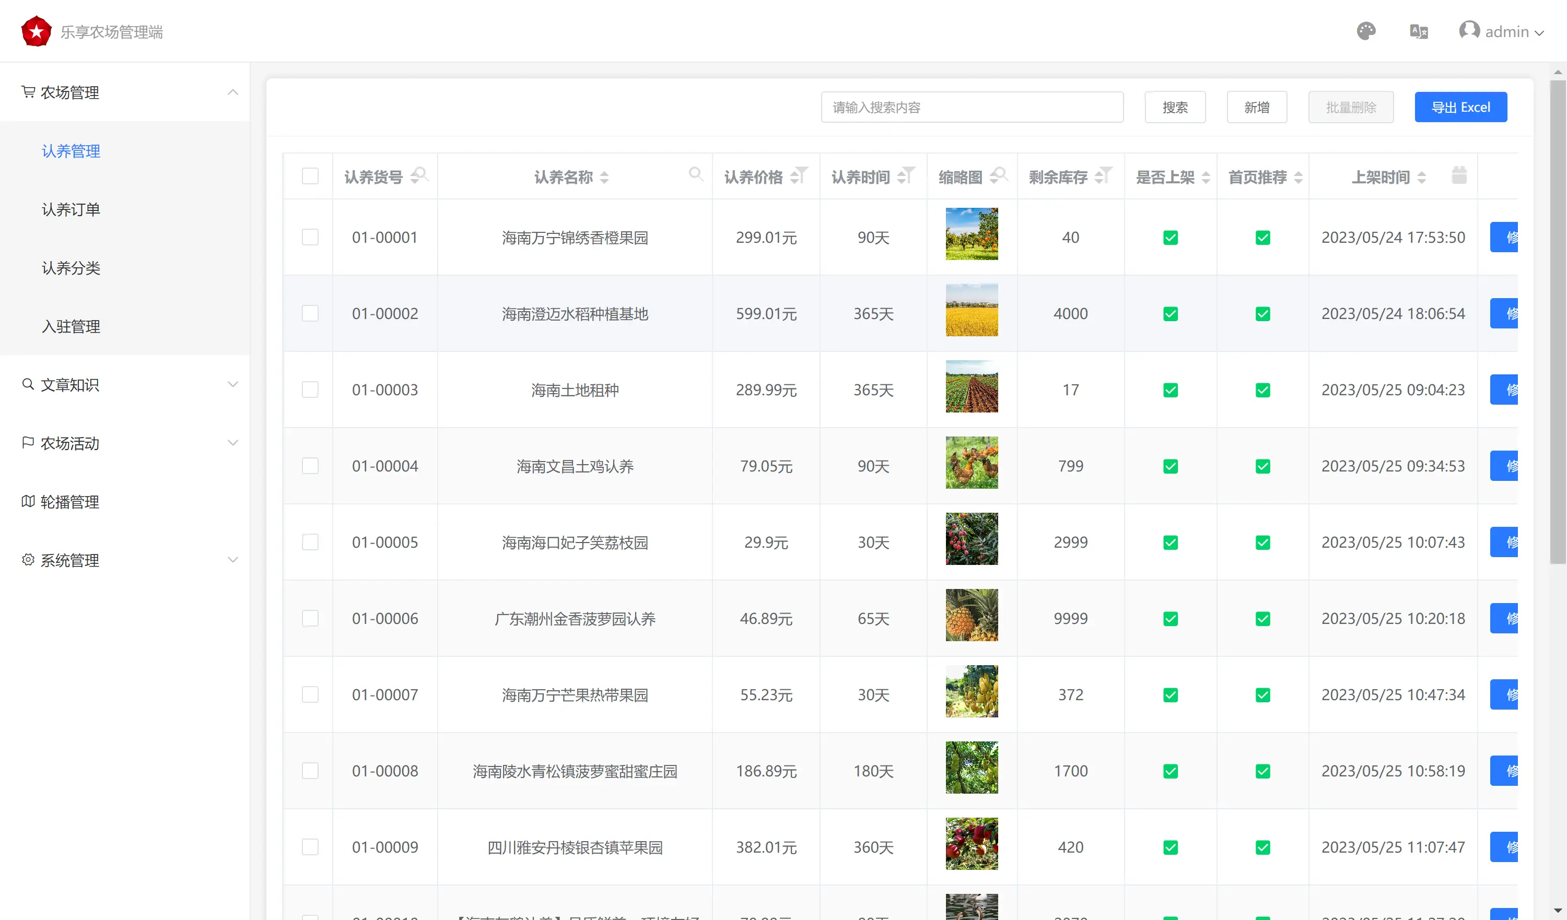
Task: Click the admin user avatar icon
Action: [1469, 30]
